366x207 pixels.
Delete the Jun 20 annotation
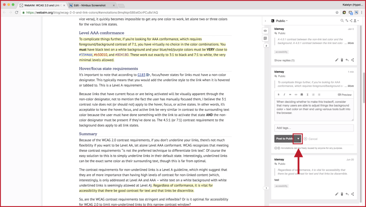tap(342, 194)
